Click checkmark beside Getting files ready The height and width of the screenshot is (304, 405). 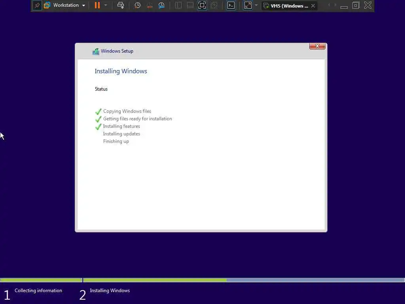pos(98,119)
